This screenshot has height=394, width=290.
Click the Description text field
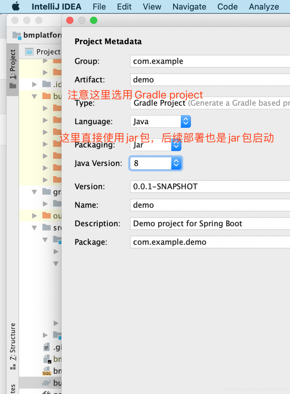(210, 223)
